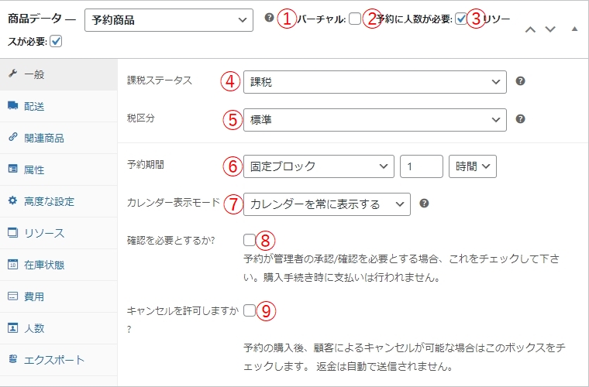Open the 課税ステータス dropdown
This screenshot has width=589, height=387.
(374, 81)
